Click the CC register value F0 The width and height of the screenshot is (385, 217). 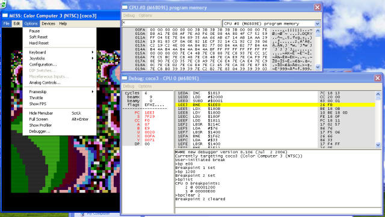[x=147, y=121]
